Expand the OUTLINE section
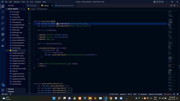 [16, 89]
